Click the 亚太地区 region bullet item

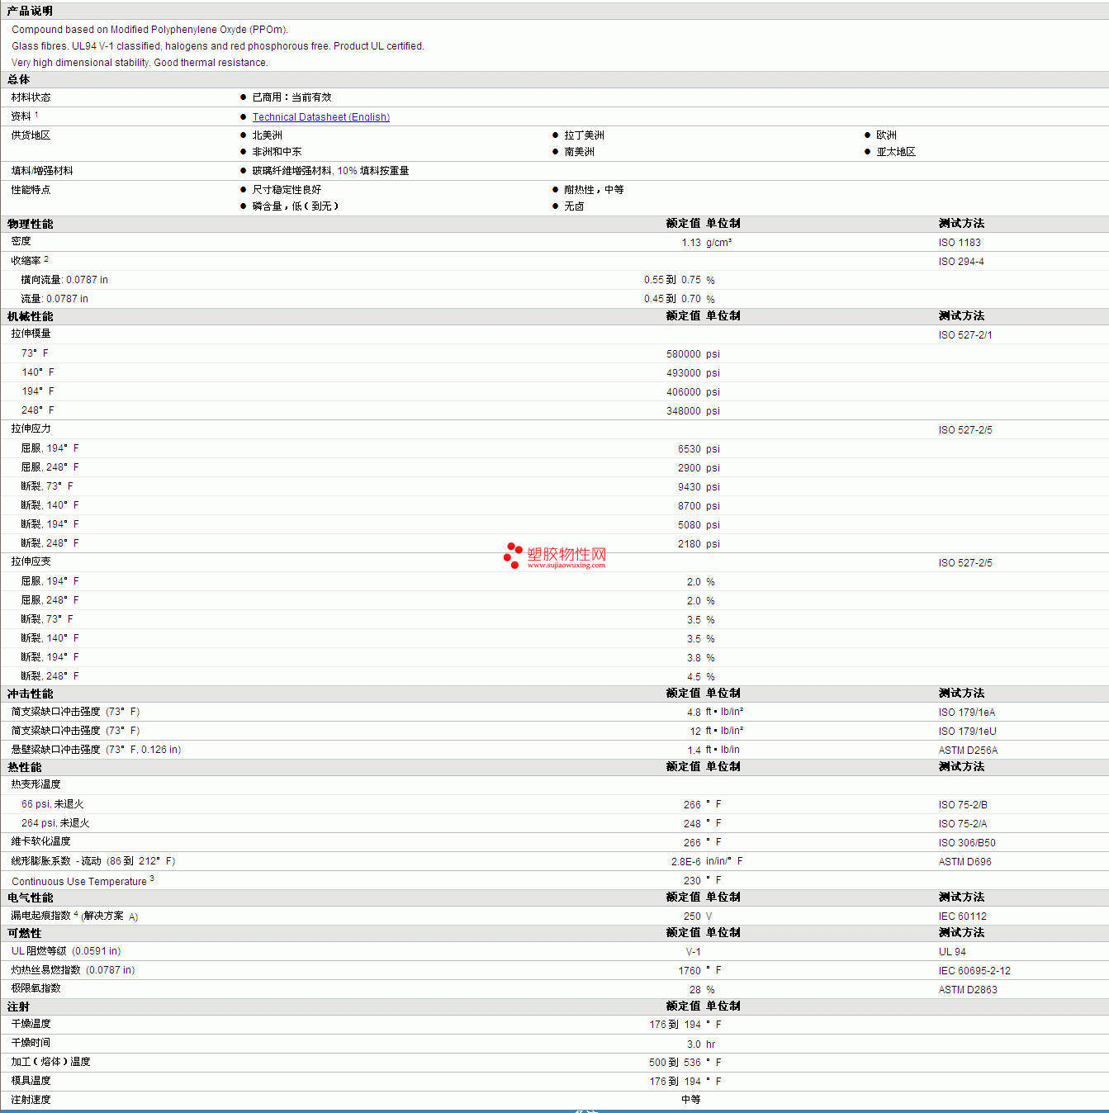click(896, 152)
